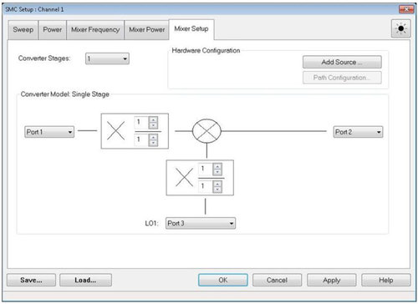
Task: Open Help with the Help button
Action: pyautogui.click(x=386, y=280)
